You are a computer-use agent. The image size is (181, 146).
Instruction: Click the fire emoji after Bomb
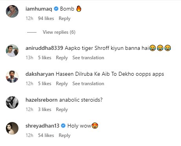coord(79,9)
